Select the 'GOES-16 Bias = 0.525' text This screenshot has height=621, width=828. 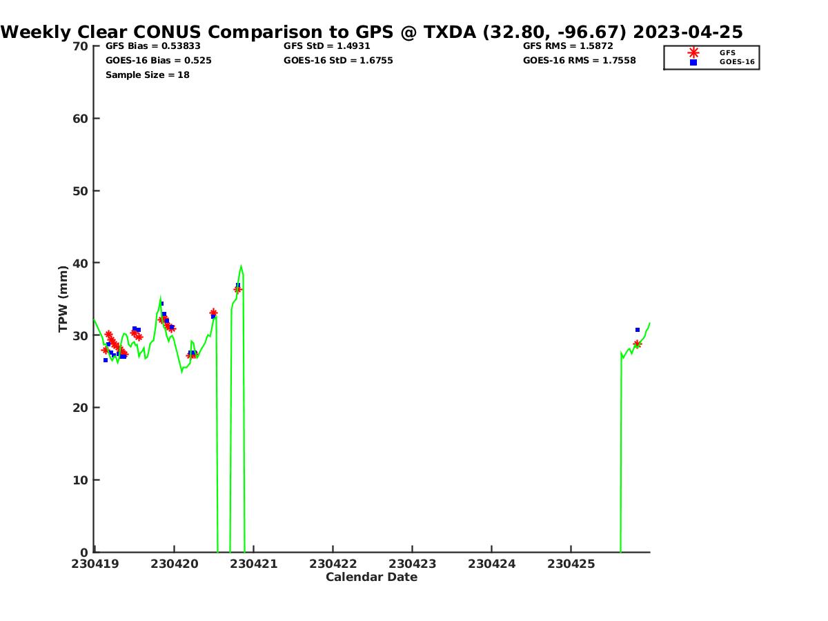pyautogui.click(x=159, y=60)
